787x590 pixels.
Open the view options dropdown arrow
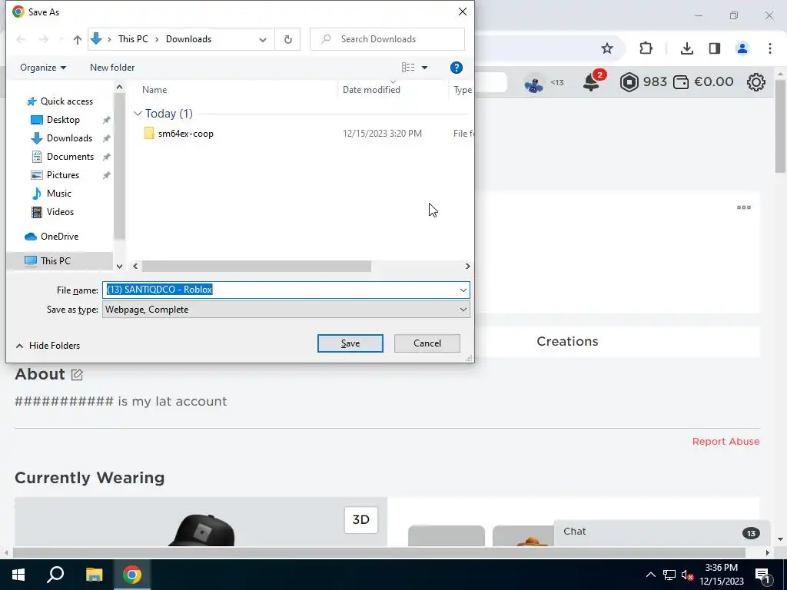click(x=424, y=68)
